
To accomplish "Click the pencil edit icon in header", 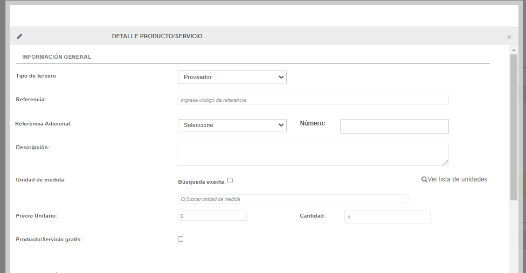I will click(x=20, y=36).
